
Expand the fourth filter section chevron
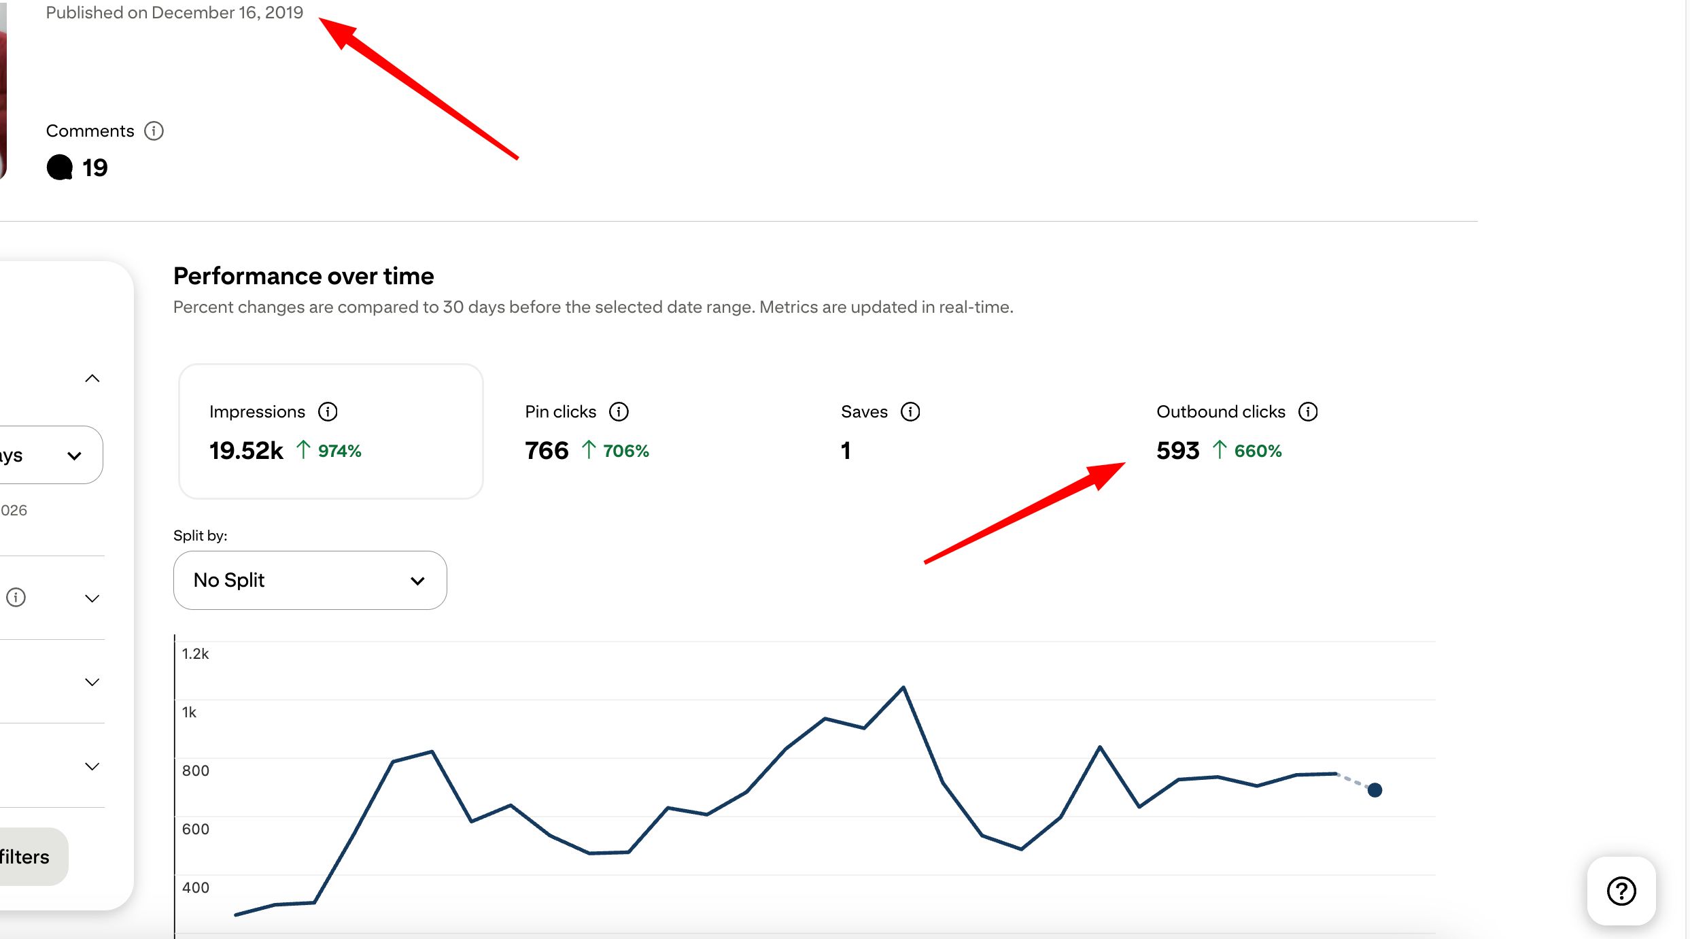pyautogui.click(x=92, y=766)
